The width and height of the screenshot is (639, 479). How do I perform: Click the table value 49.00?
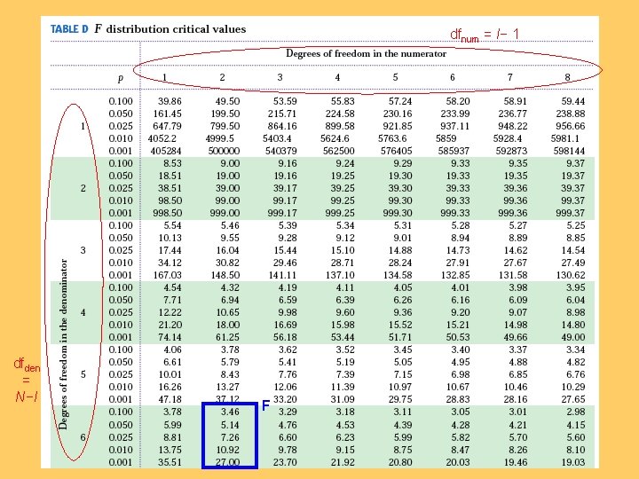[573, 337]
